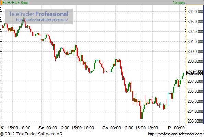Viewport: 204px width, 137px height.
Task: Click the 302,0000 price axis label
Action: 195,32
